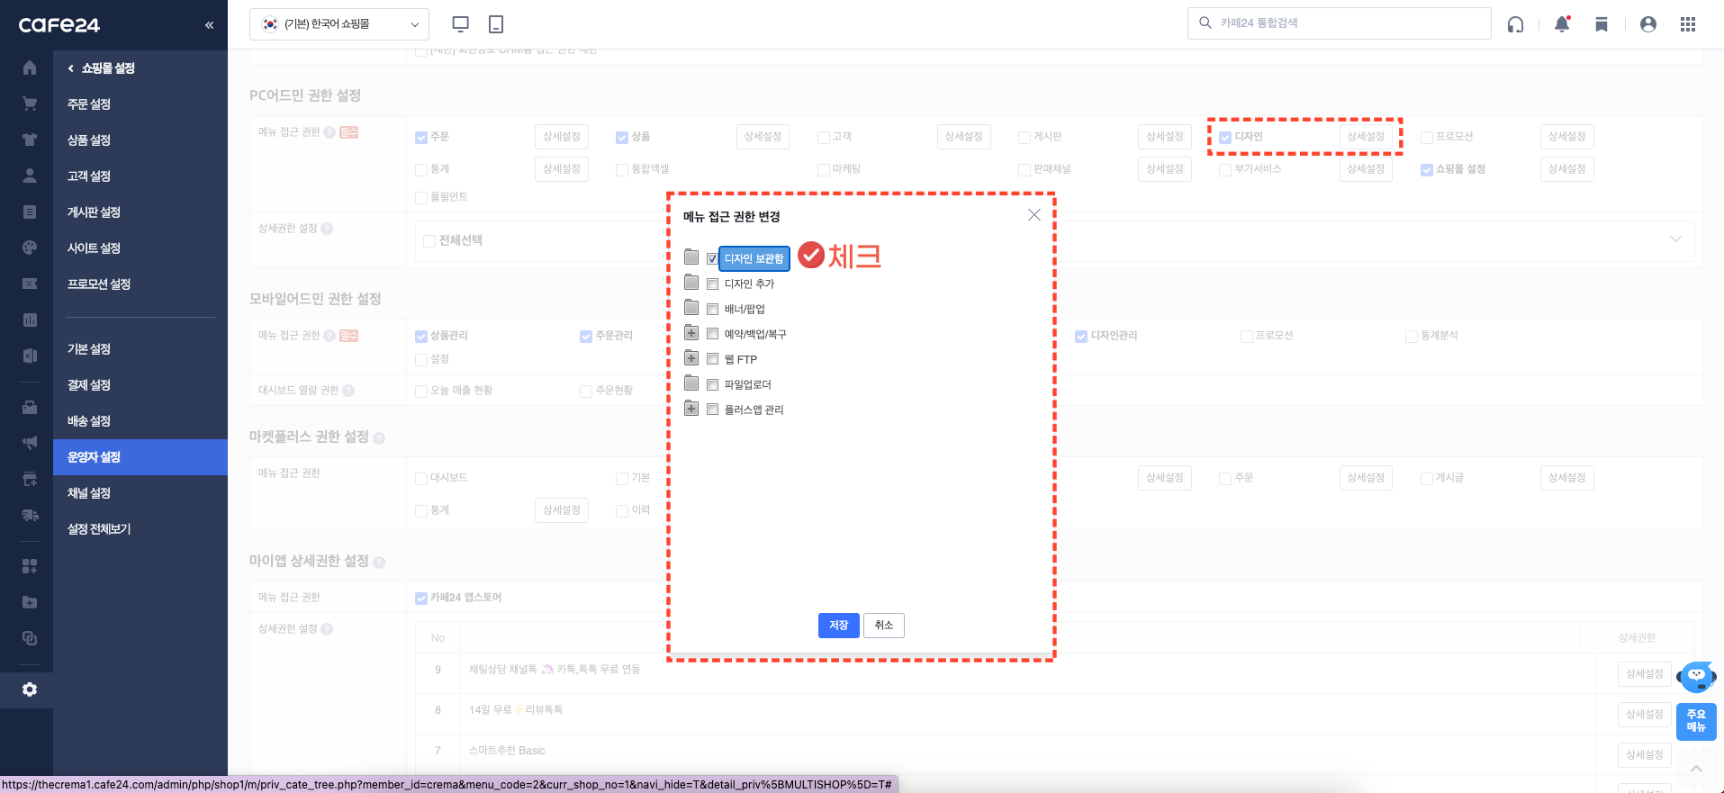Screen dimensions: 1724x793
Task: Open the bookmark icon in header
Action: 1602,24
